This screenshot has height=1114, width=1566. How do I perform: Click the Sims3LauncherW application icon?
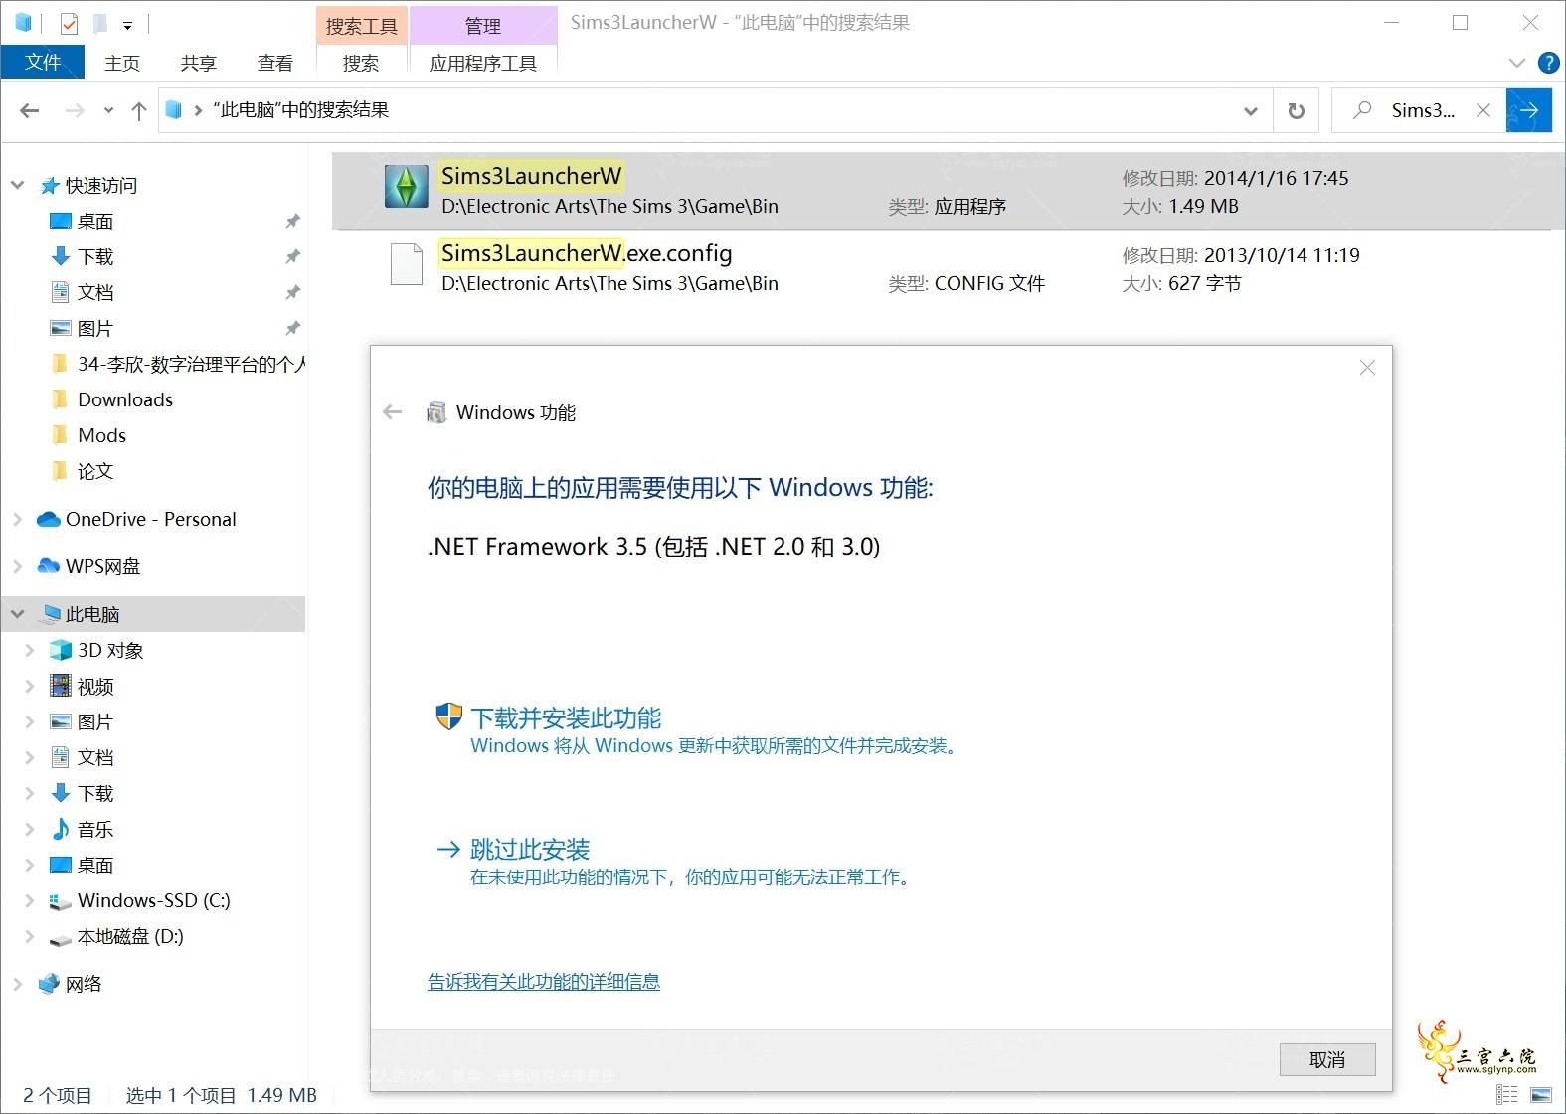406,186
